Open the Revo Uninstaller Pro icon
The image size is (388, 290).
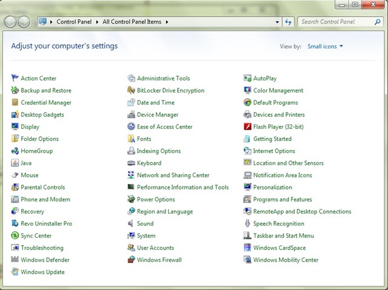15,223
